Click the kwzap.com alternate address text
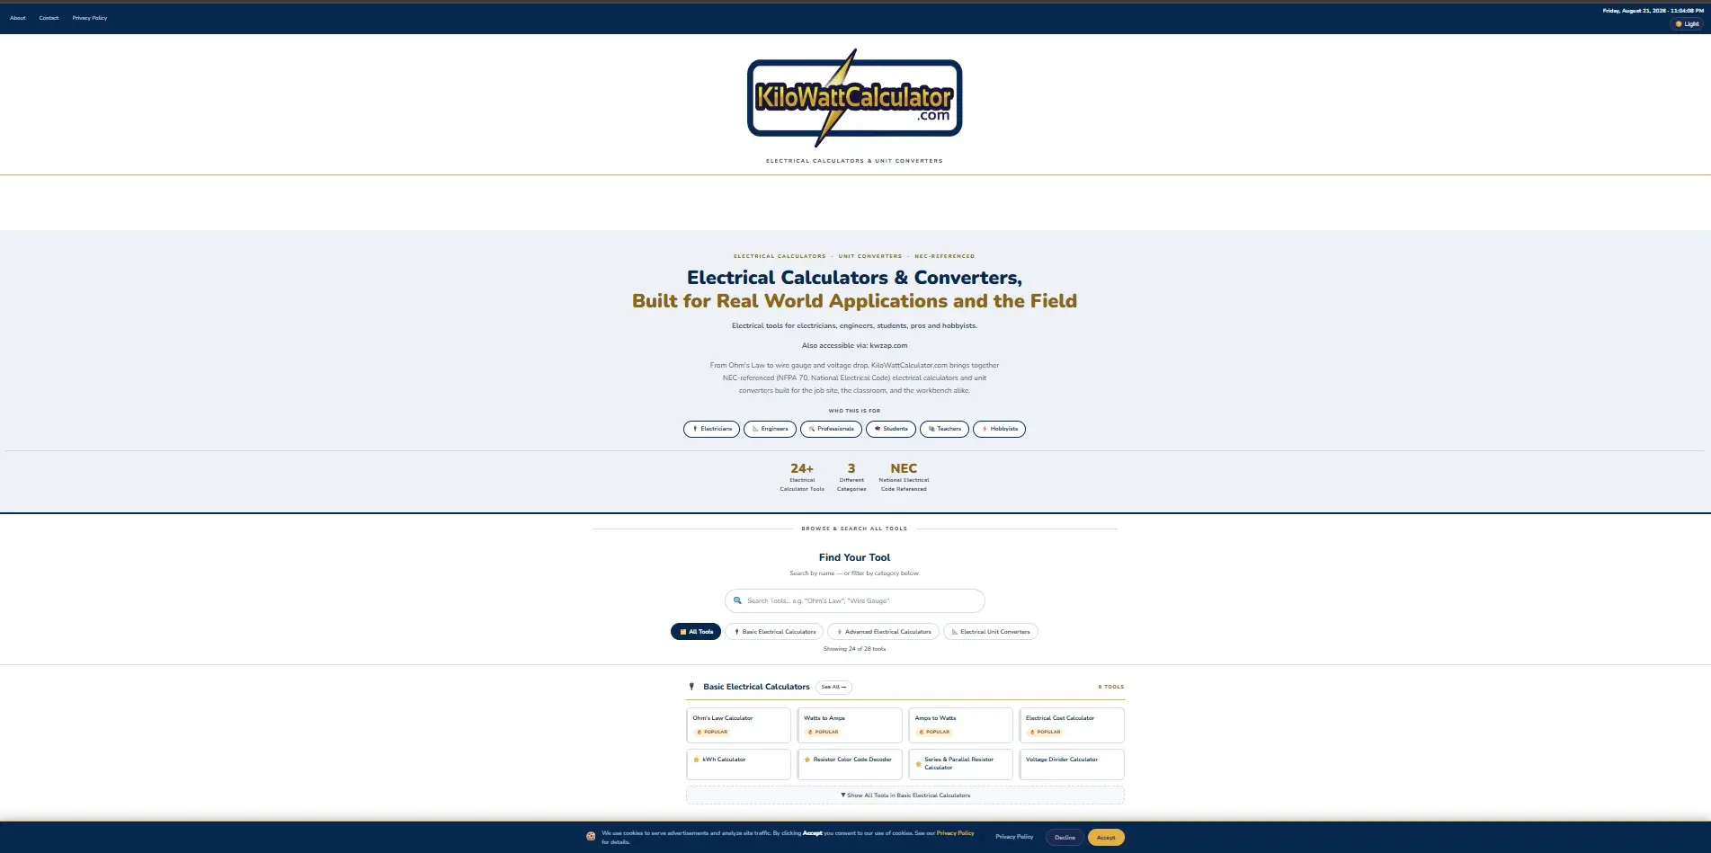The width and height of the screenshot is (1711, 853). click(888, 345)
